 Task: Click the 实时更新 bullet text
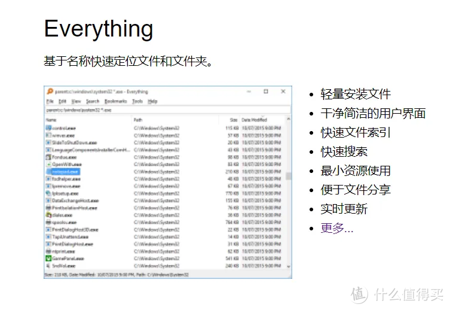point(344,209)
